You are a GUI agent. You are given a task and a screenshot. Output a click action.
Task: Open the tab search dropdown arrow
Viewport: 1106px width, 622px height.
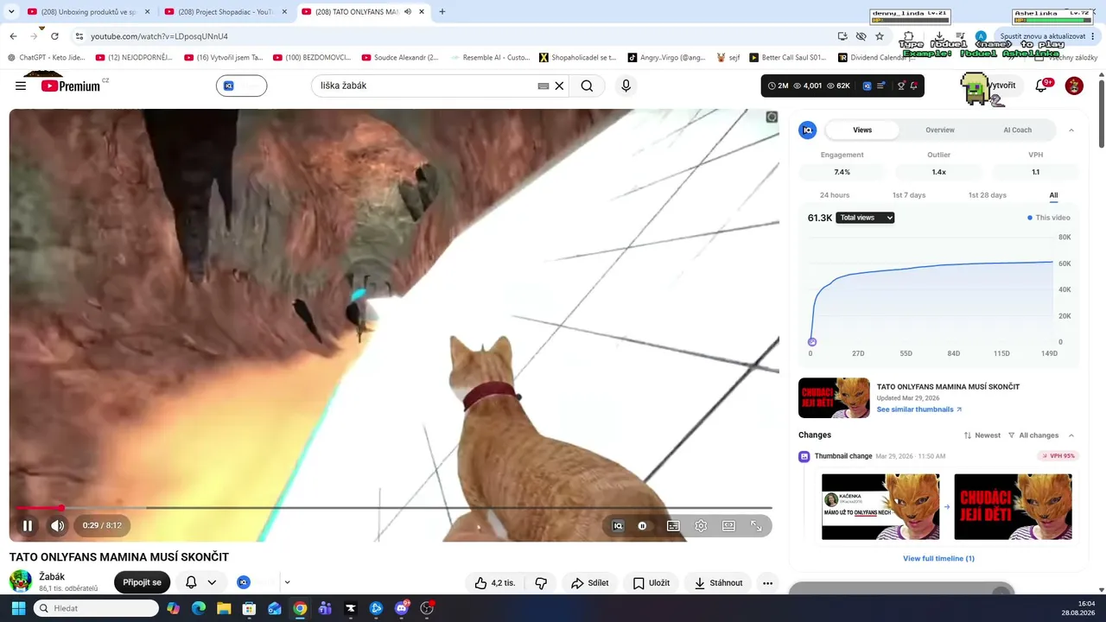[11, 12]
